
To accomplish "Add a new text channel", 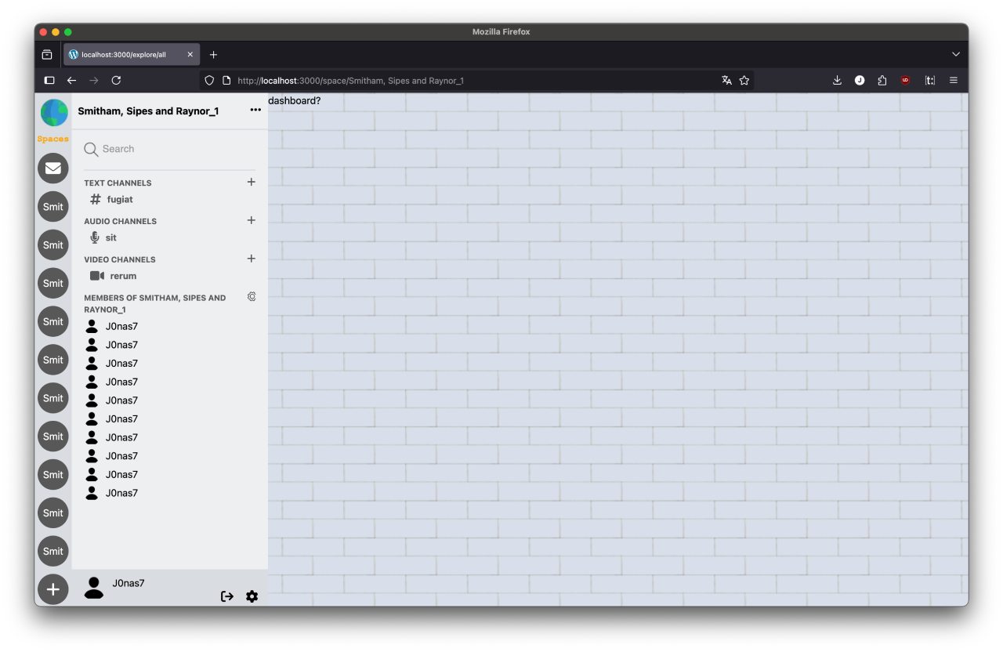I will pyautogui.click(x=252, y=182).
